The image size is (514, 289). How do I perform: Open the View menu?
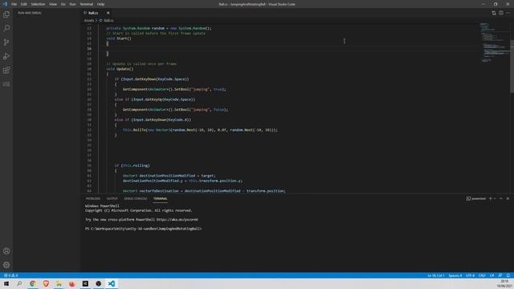click(53, 4)
